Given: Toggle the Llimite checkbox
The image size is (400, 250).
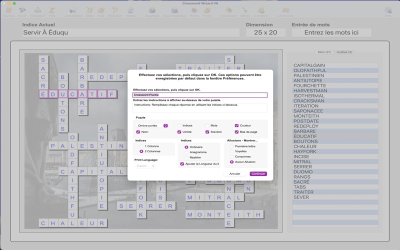Looking at the screenshot, I should [x=179, y=132].
